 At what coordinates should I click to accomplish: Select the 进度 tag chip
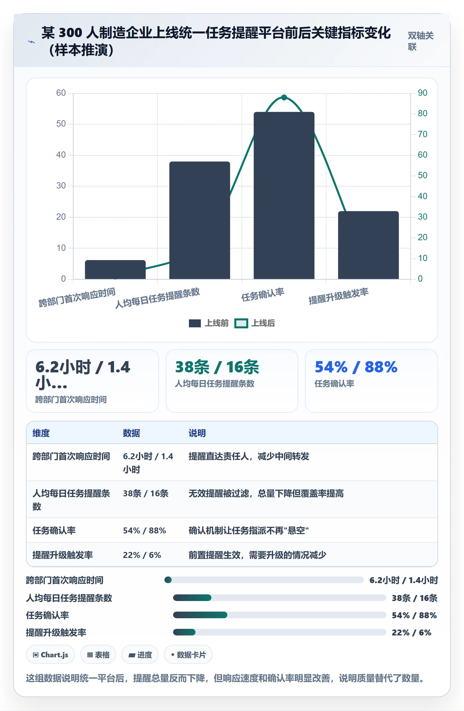tap(140, 655)
